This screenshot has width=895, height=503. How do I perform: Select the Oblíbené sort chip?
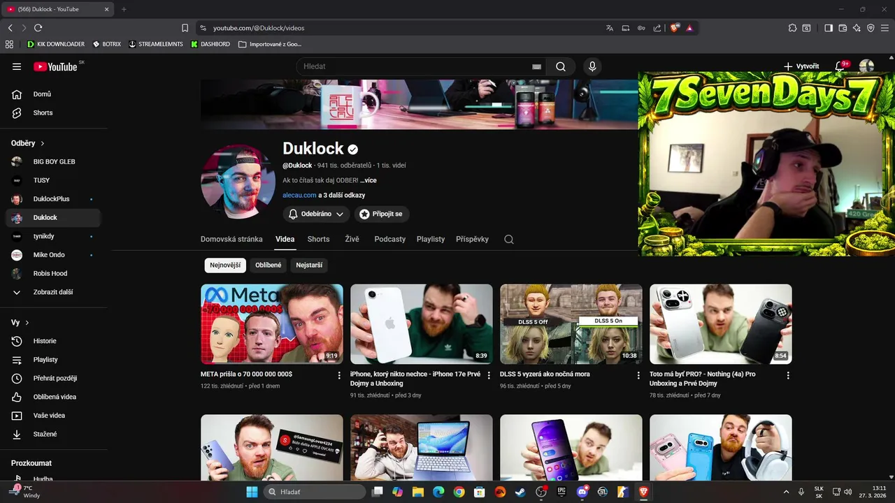(x=268, y=265)
